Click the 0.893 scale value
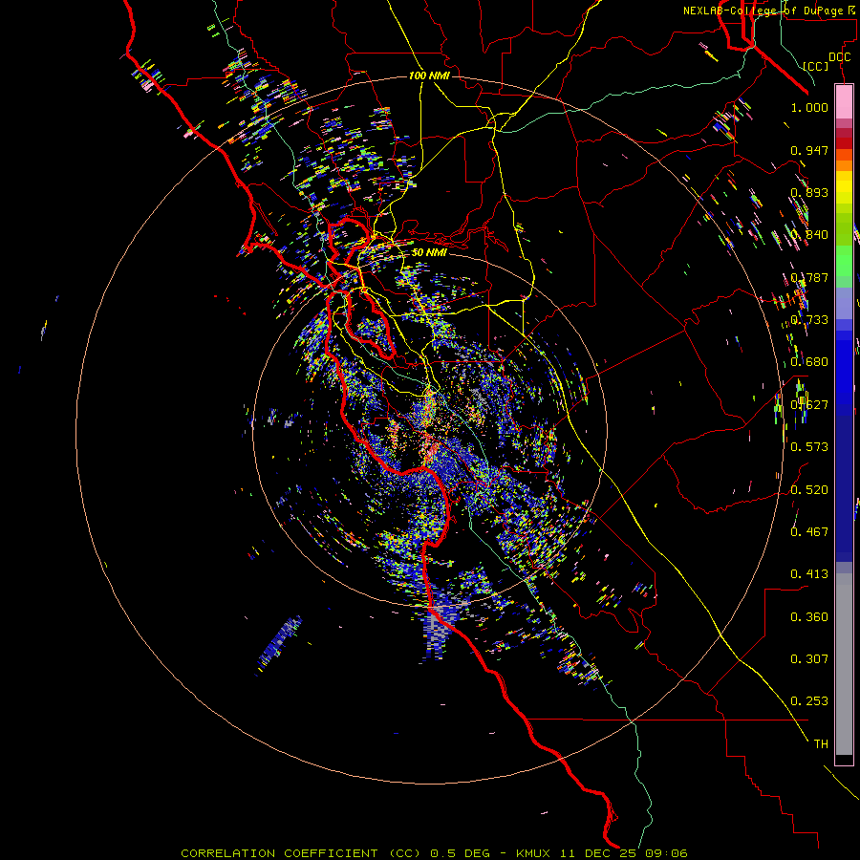 click(809, 192)
